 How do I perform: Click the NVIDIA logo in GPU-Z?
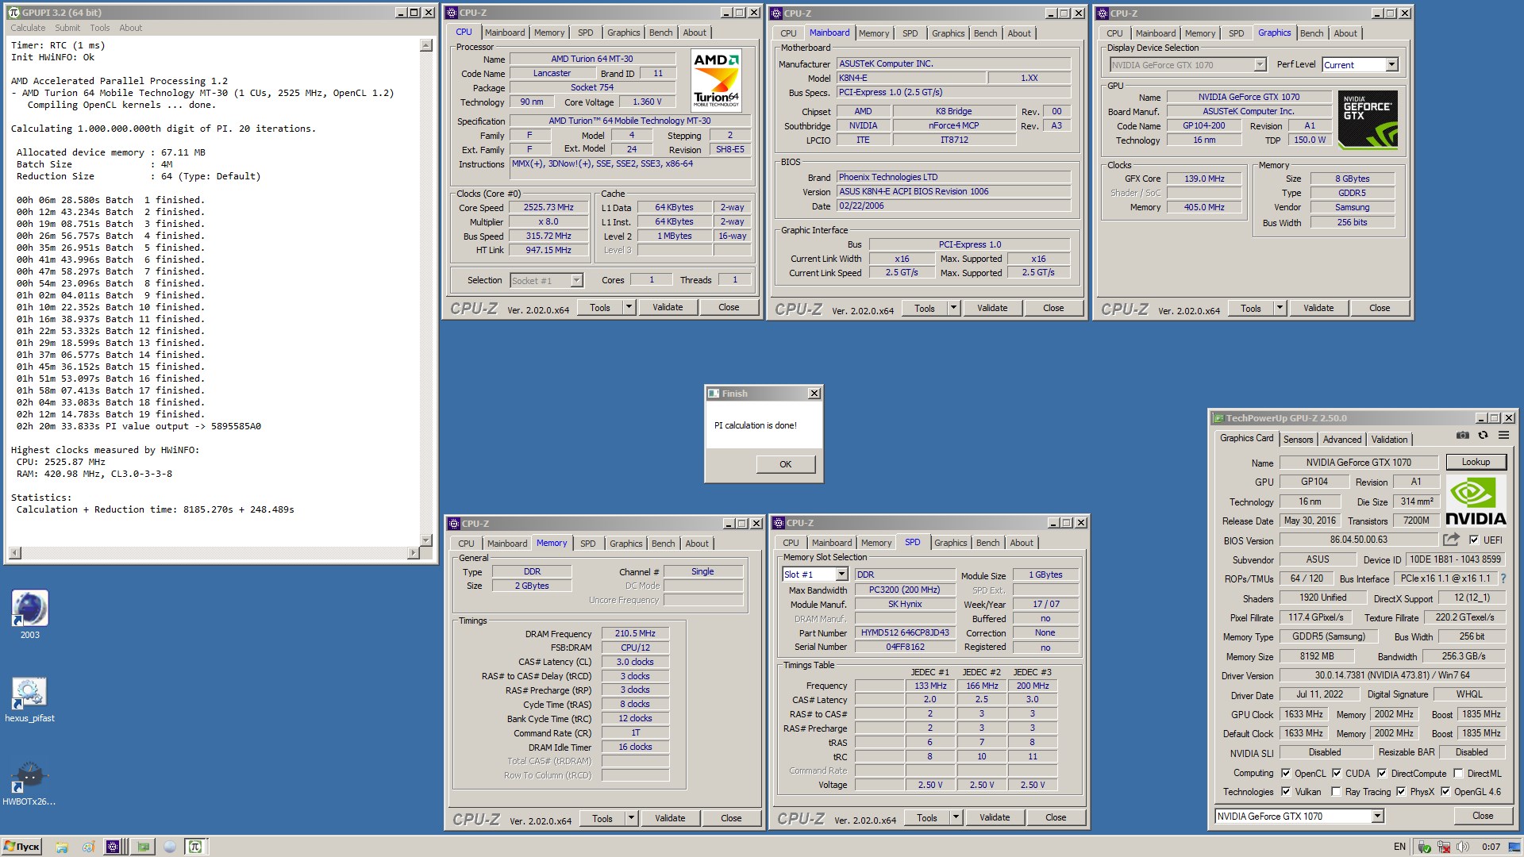tap(1476, 502)
